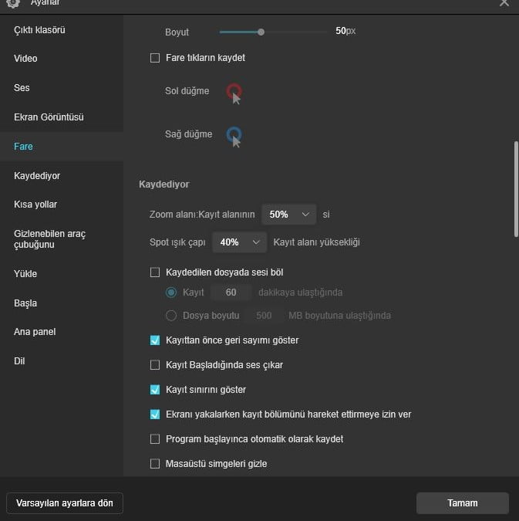Uncheck Kayıt sınırını göster
This screenshot has width=519, height=521.
click(x=155, y=390)
